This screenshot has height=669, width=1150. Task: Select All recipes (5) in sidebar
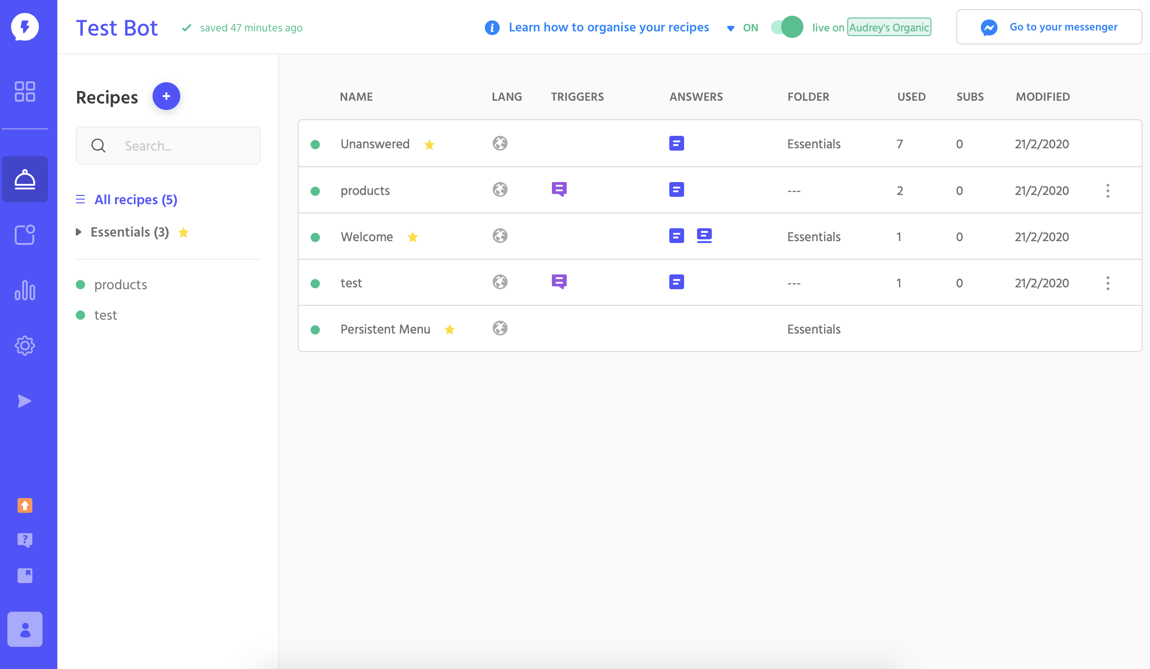tap(135, 199)
